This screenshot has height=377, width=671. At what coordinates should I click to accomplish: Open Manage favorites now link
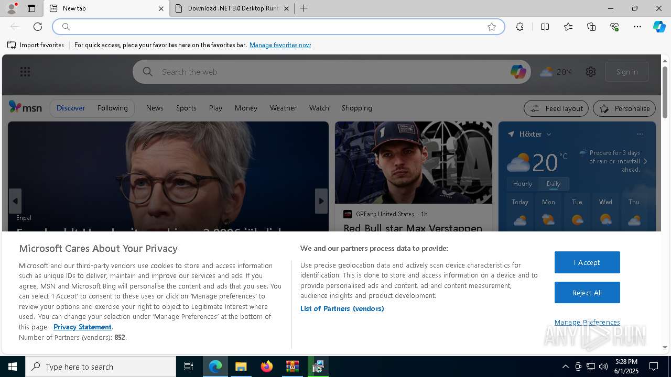click(x=280, y=45)
